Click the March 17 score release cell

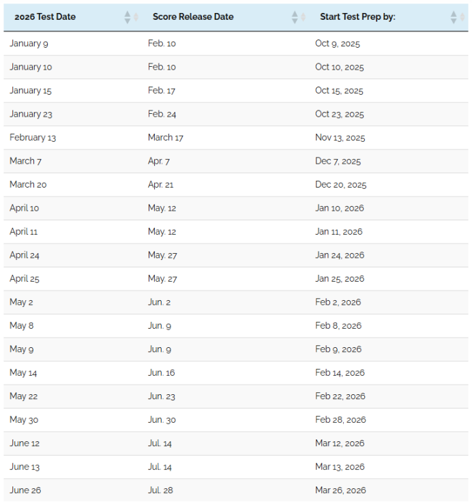(166, 138)
